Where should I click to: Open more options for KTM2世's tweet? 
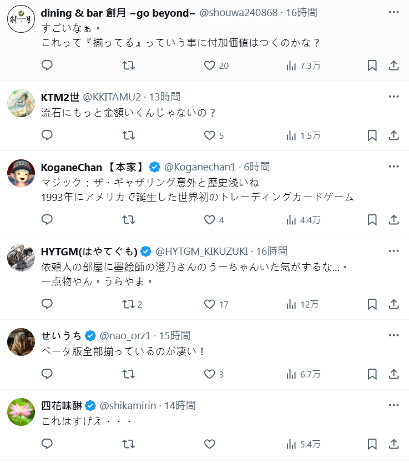[x=393, y=97]
